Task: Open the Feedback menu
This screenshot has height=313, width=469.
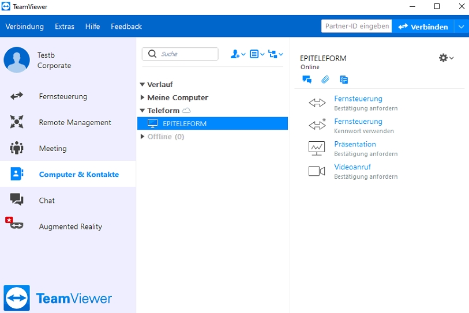Action: click(126, 27)
